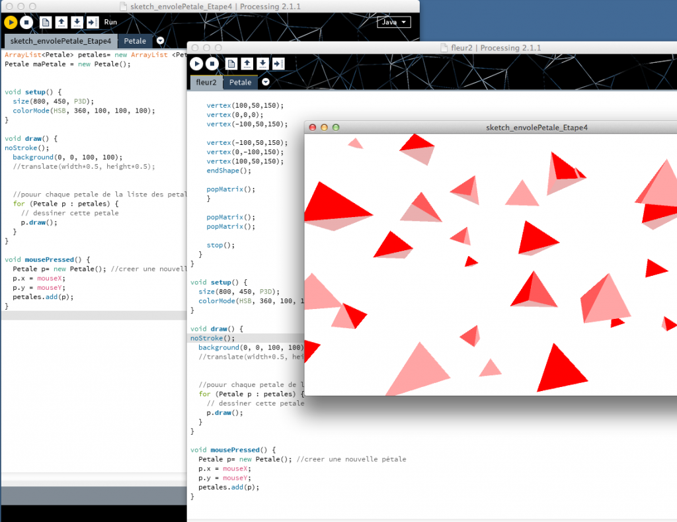Viewport: 677px width, 522px height.
Task: Click New sketch icon in sketch_envolePetale_Etape4 window
Action: [46, 22]
